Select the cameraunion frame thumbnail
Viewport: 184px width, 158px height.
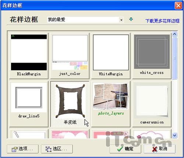(152, 104)
